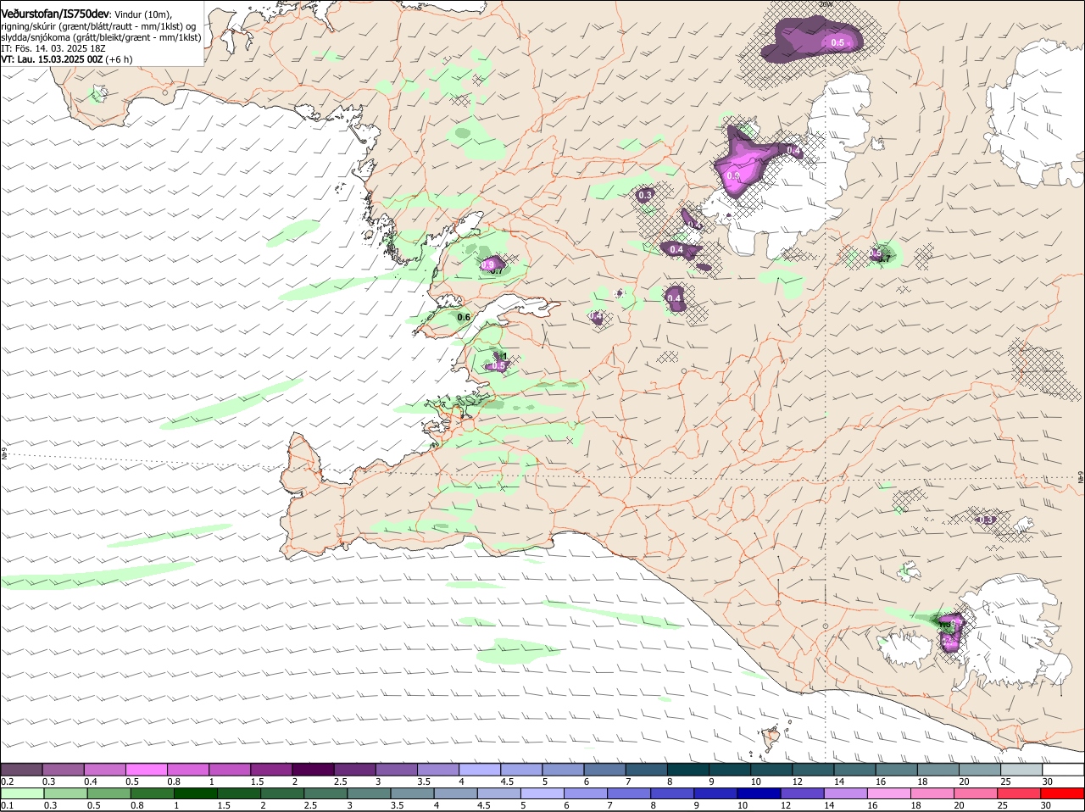Click the 'IT: Fös. 14. 03. 2025 18Z' line
The height and width of the screenshot is (812, 1085).
[53, 48]
